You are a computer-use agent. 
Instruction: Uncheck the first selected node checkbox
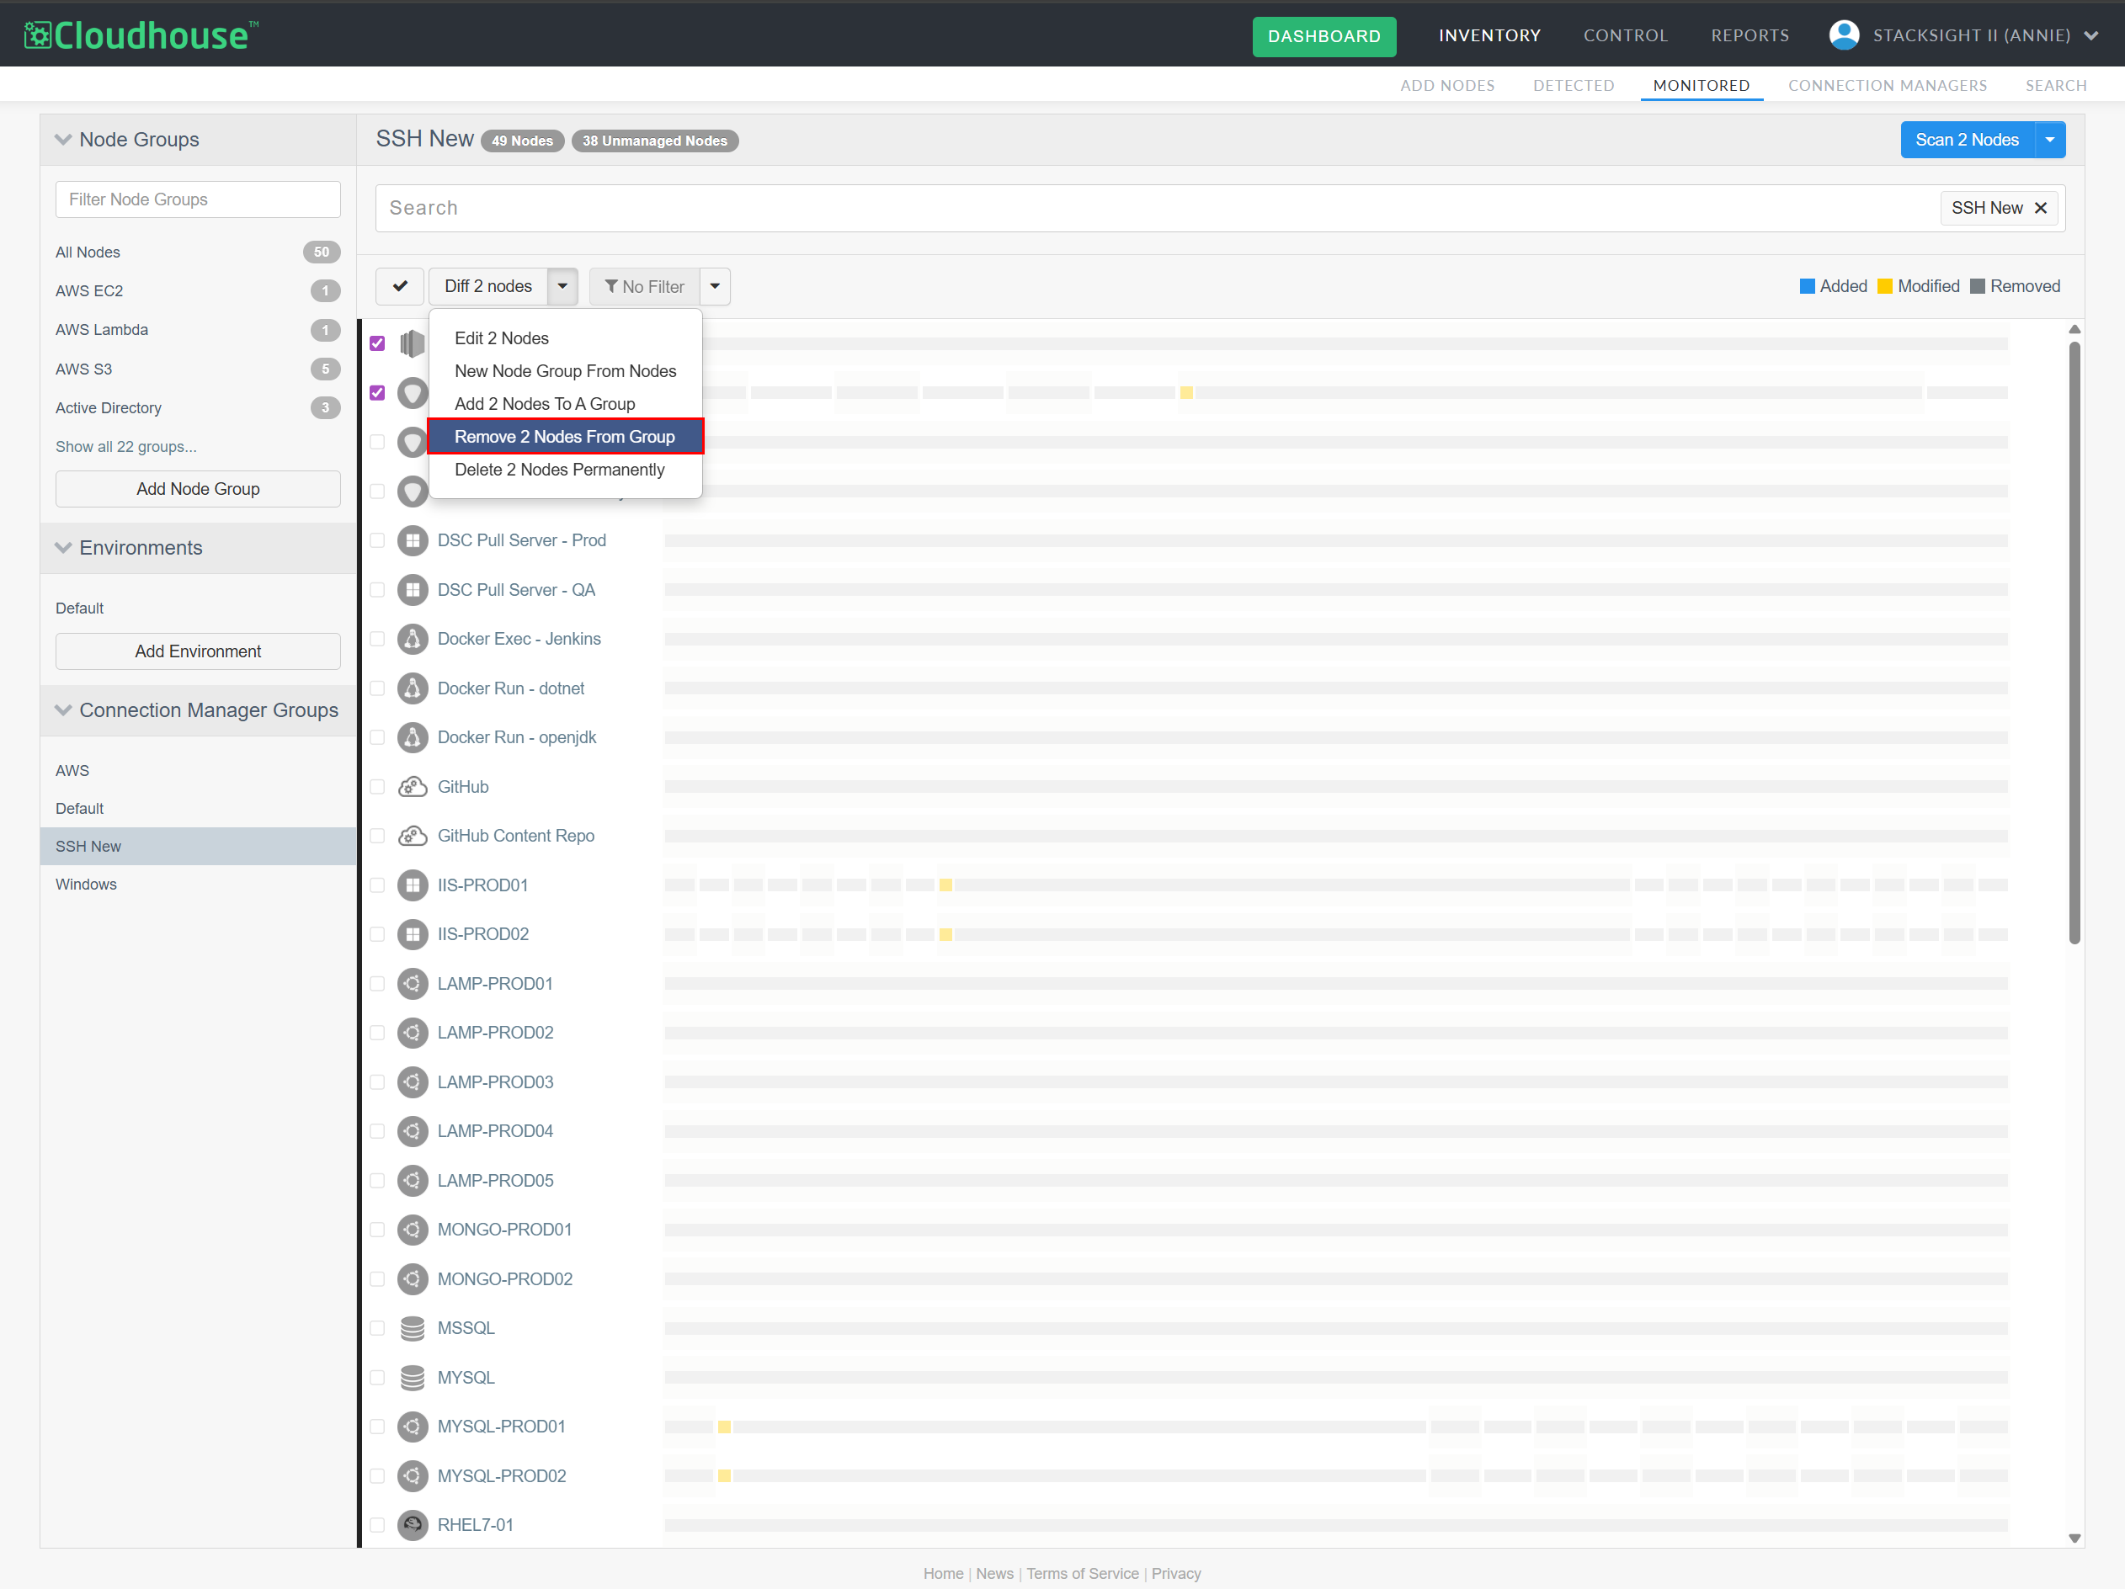[x=377, y=343]
